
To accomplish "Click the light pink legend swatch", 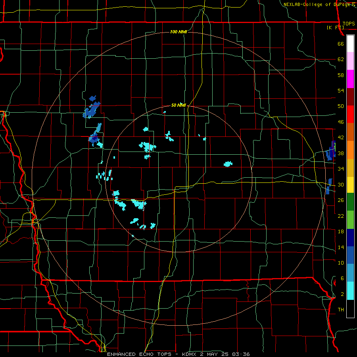I will [x=350, y=61].
